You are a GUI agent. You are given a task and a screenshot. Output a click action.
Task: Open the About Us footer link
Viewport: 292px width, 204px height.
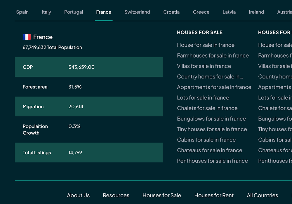pyautogui.click(x=78, y=196)
